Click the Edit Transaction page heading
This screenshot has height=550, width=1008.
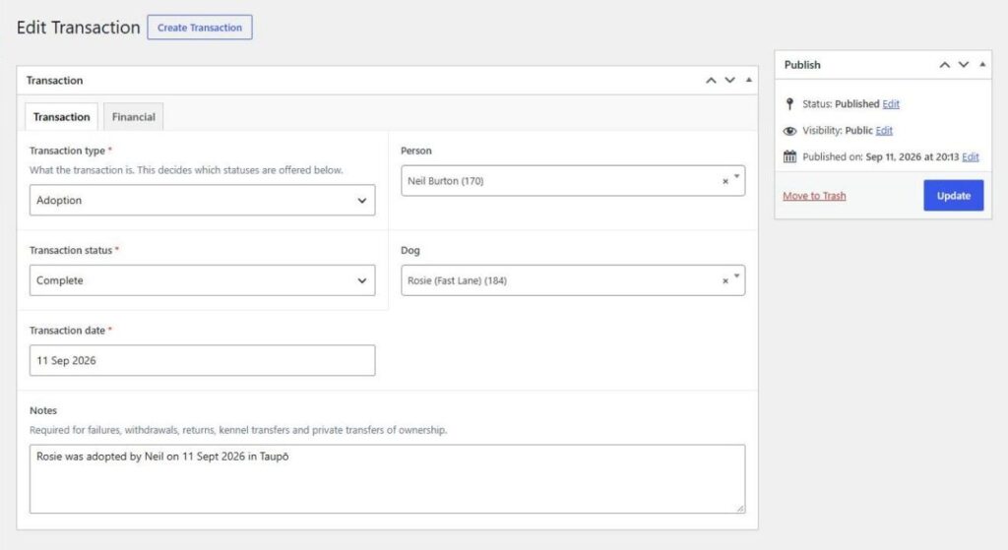(79, 28)
